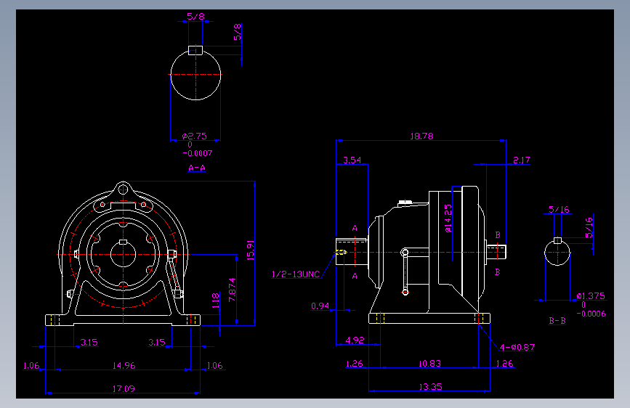Click the 1/2-13UNC thread callout

[295, 274]
